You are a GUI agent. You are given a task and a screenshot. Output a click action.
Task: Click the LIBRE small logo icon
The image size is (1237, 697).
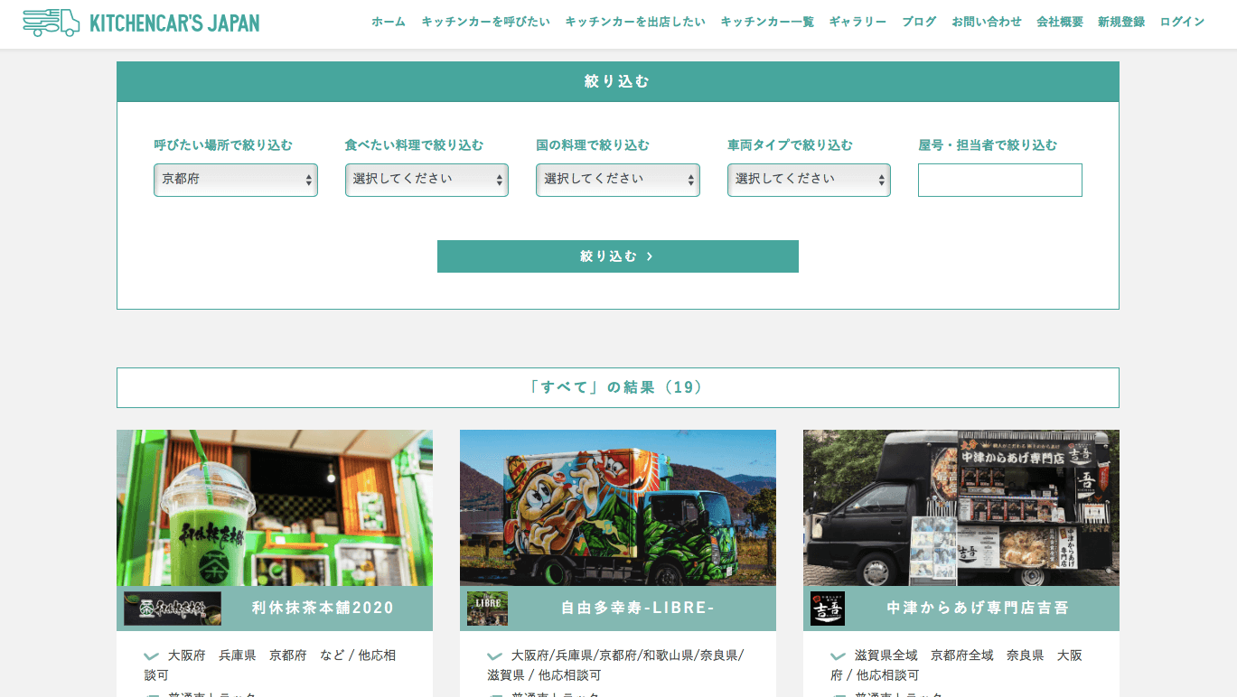coord(487,609)
